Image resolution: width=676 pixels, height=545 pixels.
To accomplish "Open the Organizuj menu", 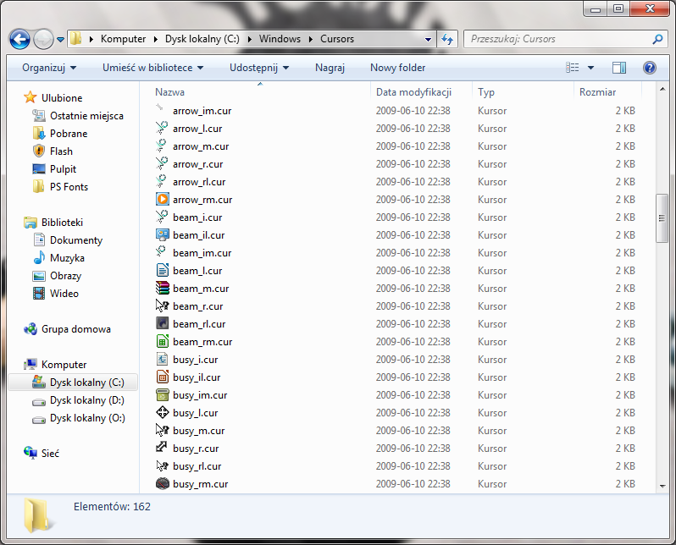I will pos(49,68).
